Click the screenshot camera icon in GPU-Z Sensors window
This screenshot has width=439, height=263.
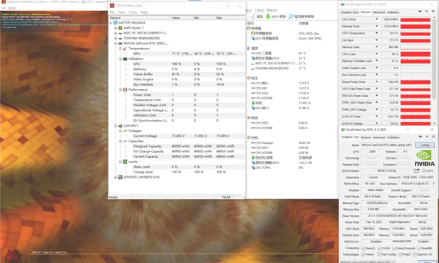[x=420, y=12]
